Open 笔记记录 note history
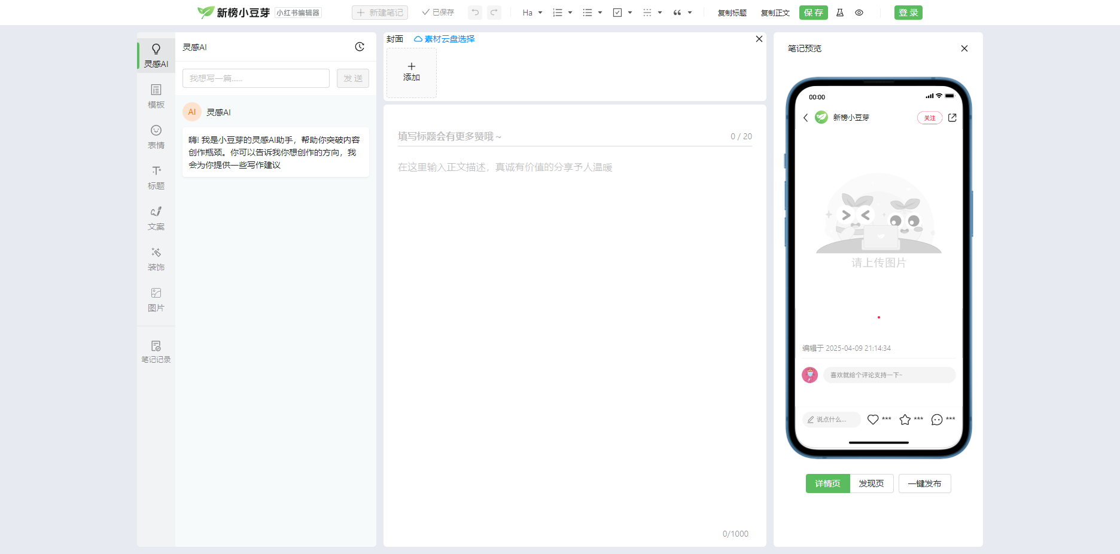The width and height of the screenshot is (1120, 554). (156, 351)
